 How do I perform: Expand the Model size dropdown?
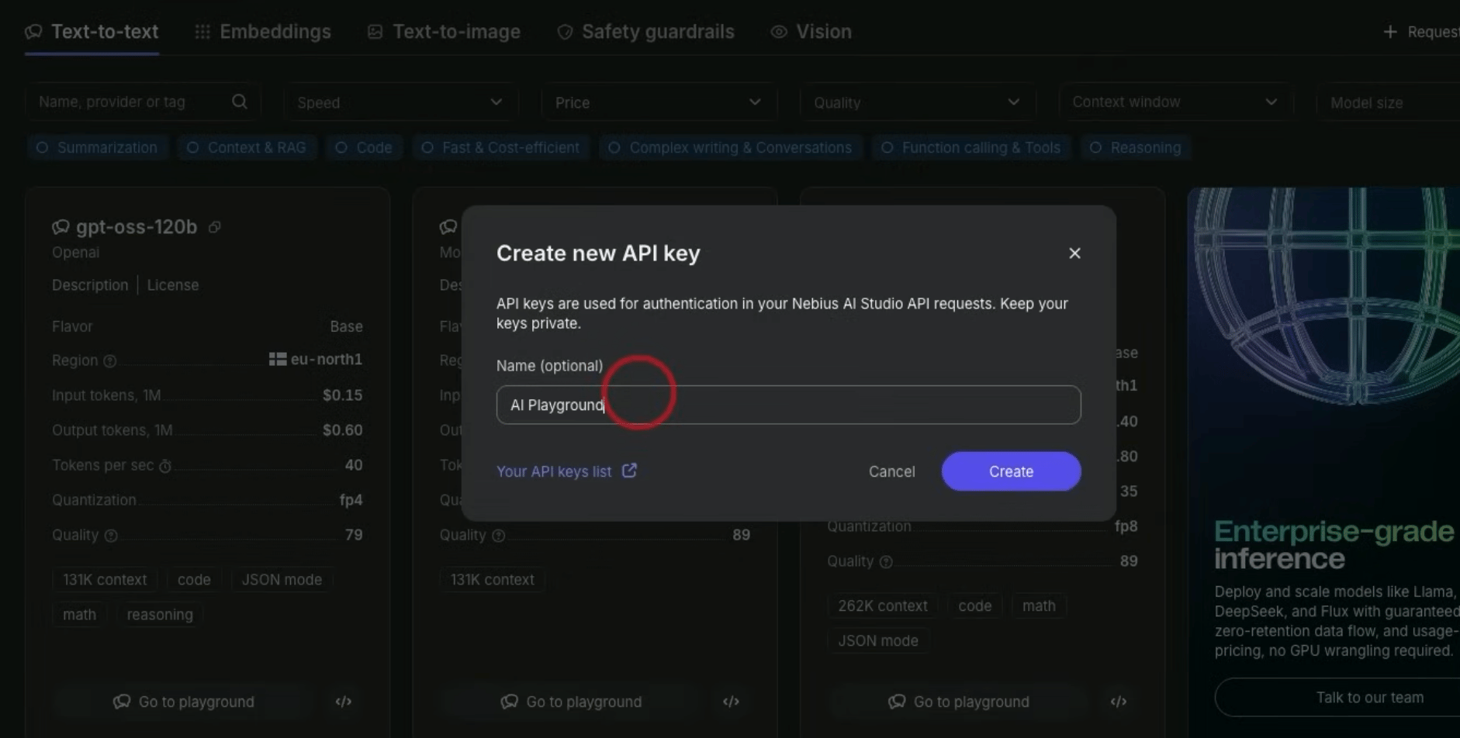click(1389, 102)
